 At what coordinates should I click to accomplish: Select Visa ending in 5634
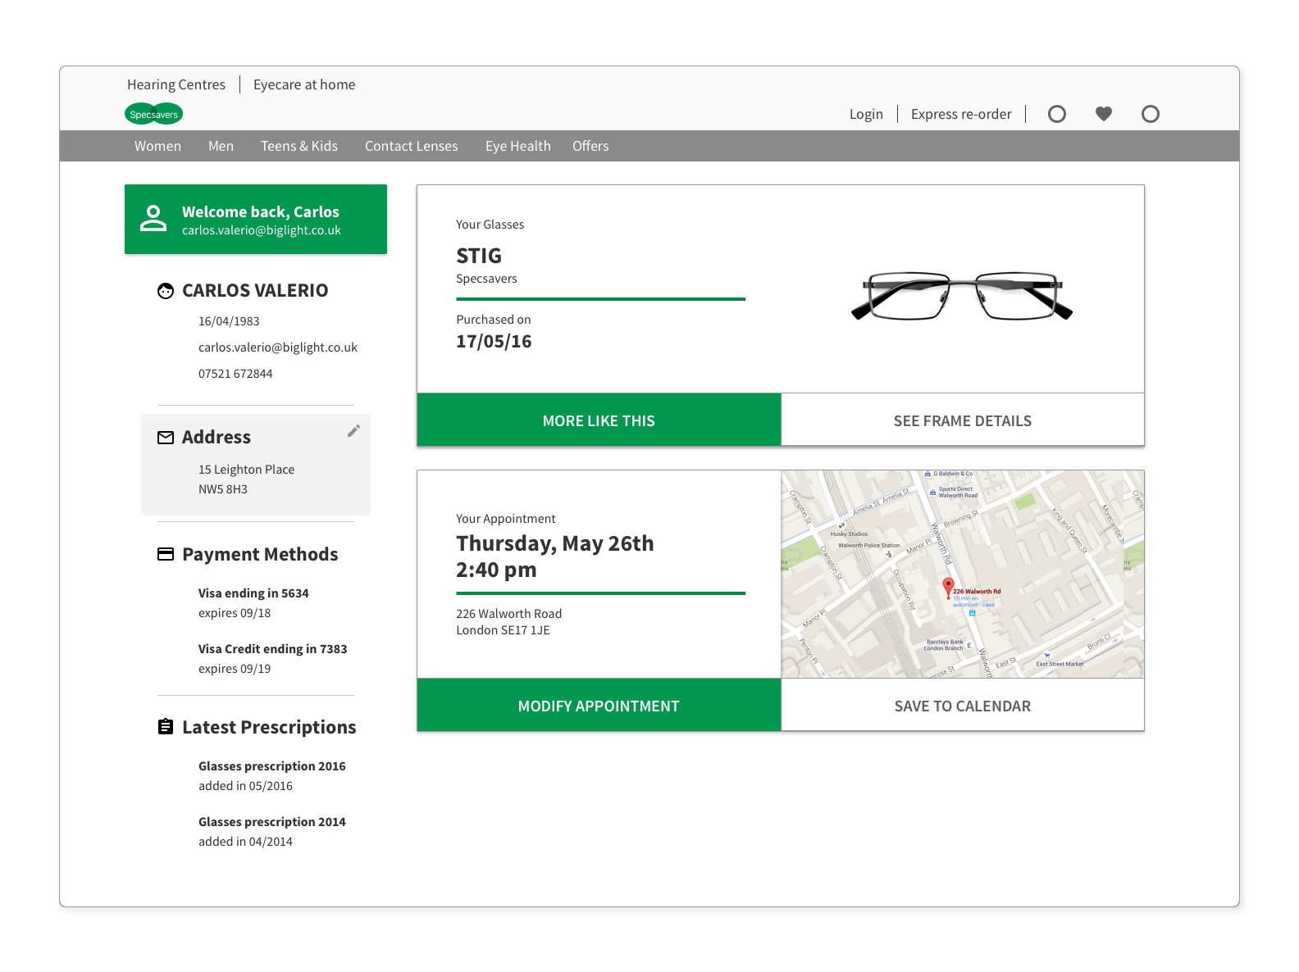(x=253, y=593)
